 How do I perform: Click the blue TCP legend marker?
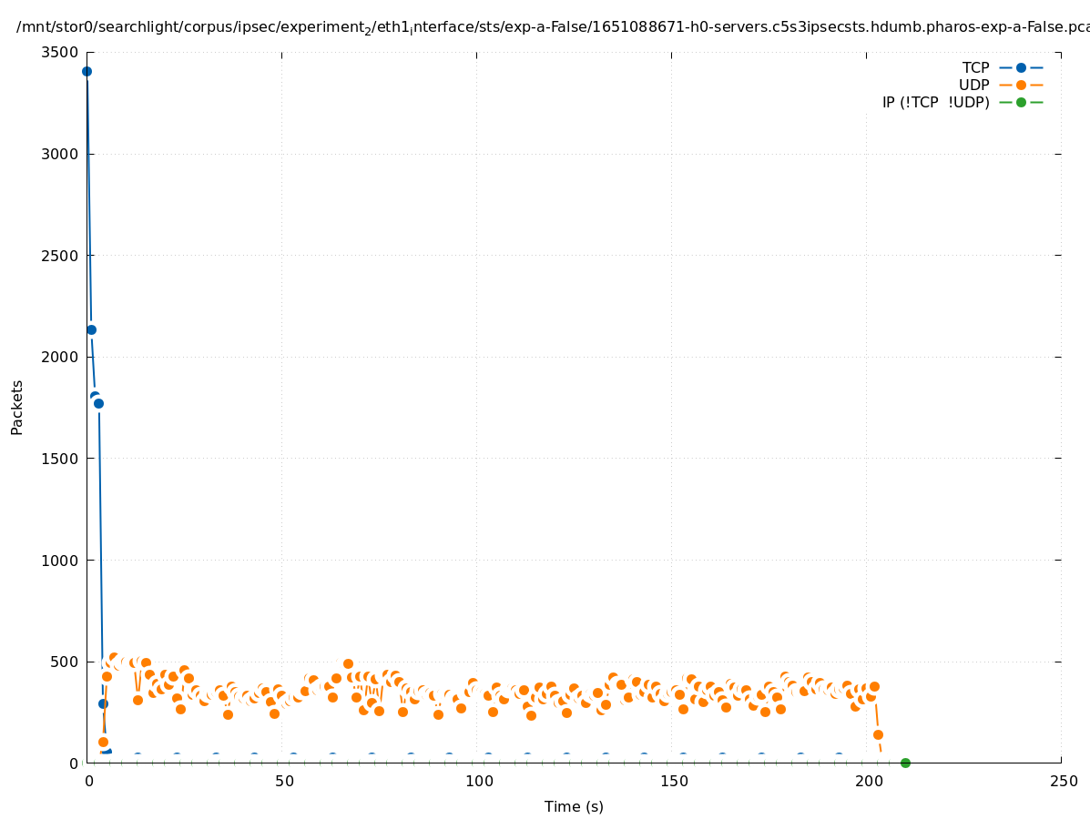(1021, 67)
